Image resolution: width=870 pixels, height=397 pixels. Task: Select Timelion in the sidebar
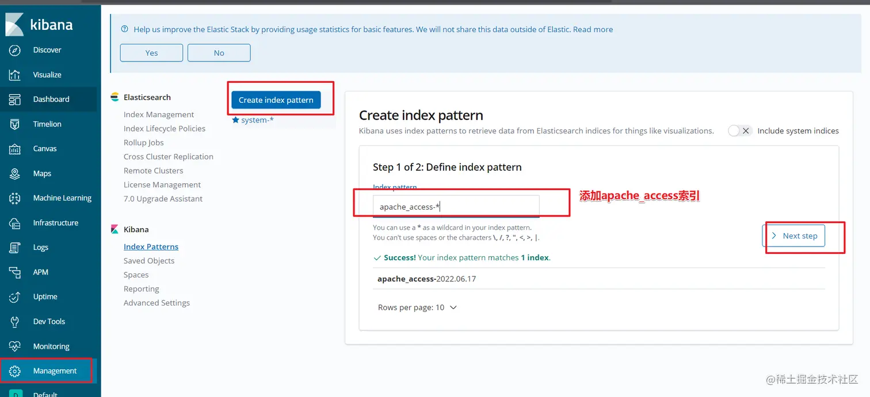tap(47, 124)
